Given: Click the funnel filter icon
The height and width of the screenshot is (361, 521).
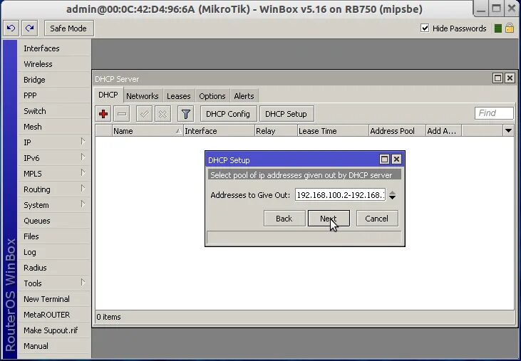Looking at the screenshot, I should [186, 114].
